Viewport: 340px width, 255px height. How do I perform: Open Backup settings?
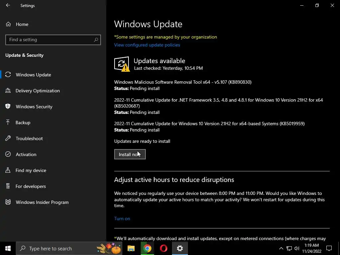[x=53, y=123]
